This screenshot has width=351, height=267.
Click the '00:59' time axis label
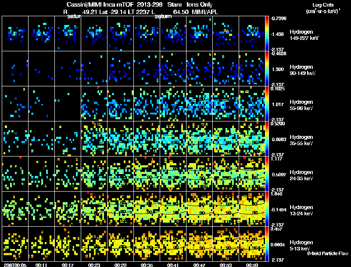pyautogui.click(x=252, y=265)
